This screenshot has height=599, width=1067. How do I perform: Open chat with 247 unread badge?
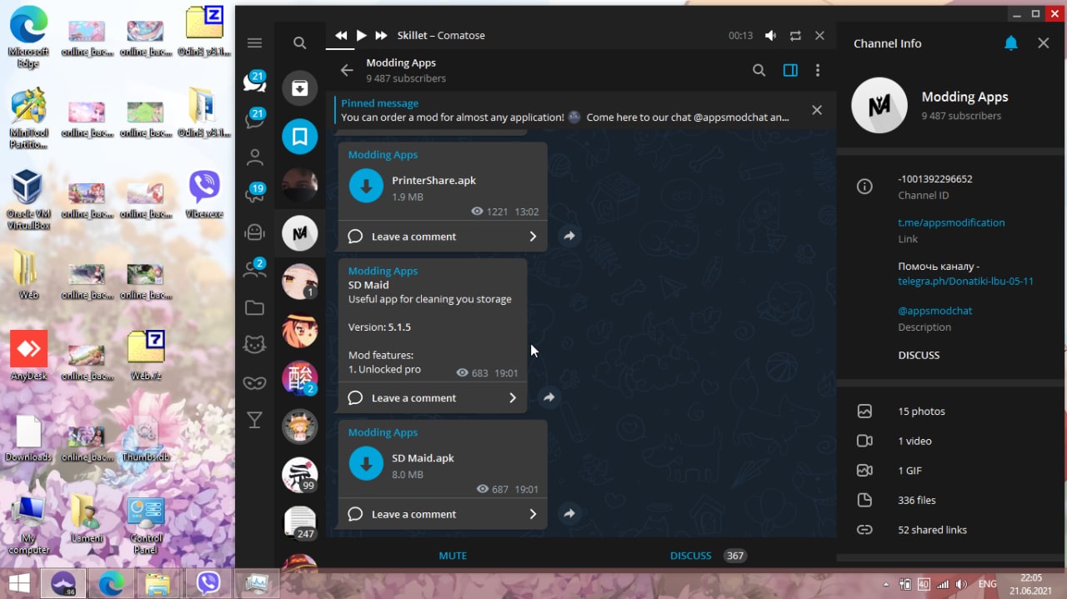click(299, 524)
